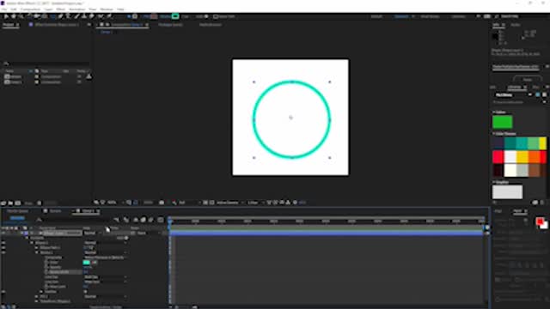Toggle visibility eye of Dashes row
Viewport: 550px width, 309px height.
(3, 292)
